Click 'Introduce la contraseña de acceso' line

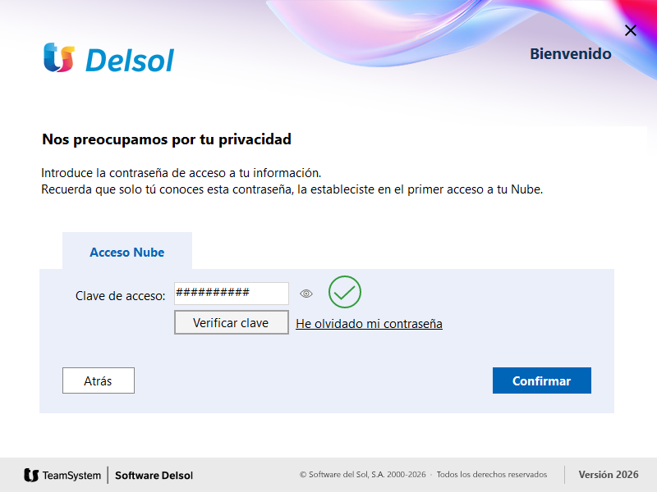pos(181,173)
